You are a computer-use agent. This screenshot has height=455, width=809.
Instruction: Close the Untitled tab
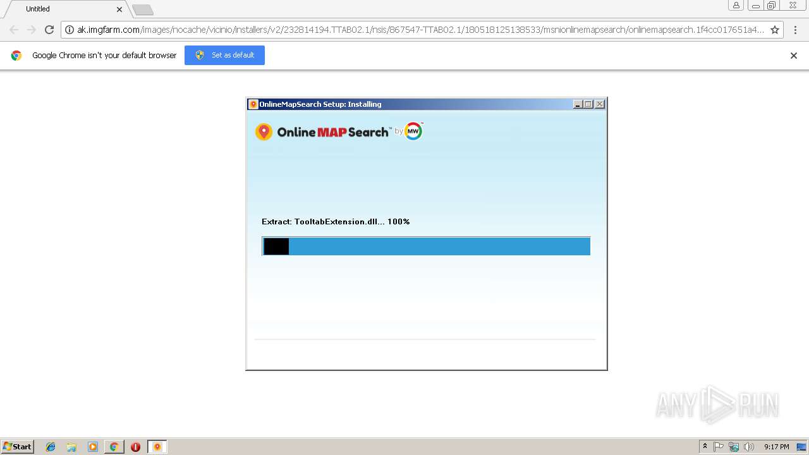click(x=119, y=9)
